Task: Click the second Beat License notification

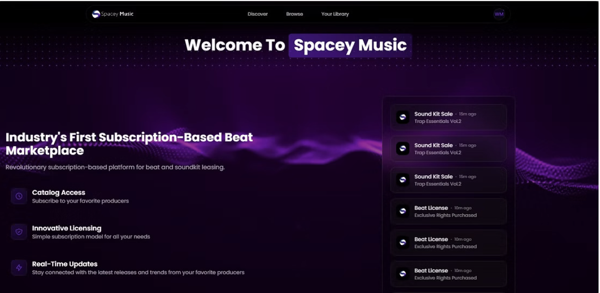Action: click(448, 243)
